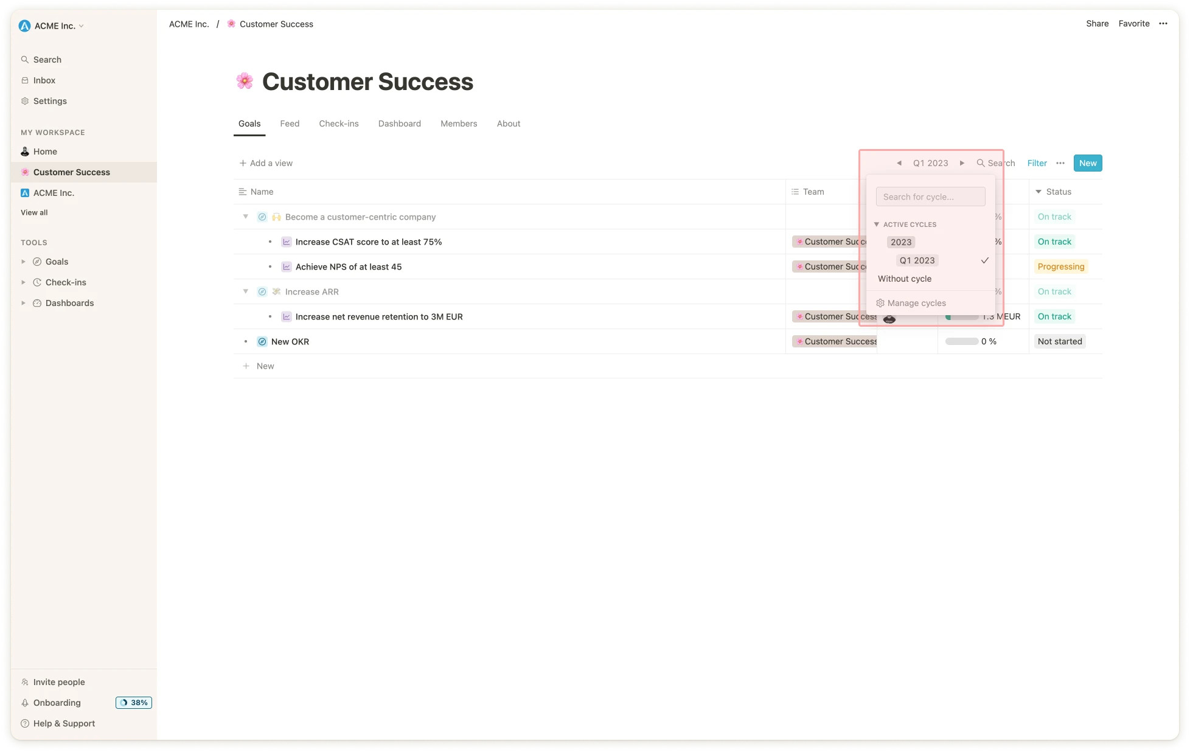Open the Dashboard tab

pyautogui.click(x=399, y=124)
